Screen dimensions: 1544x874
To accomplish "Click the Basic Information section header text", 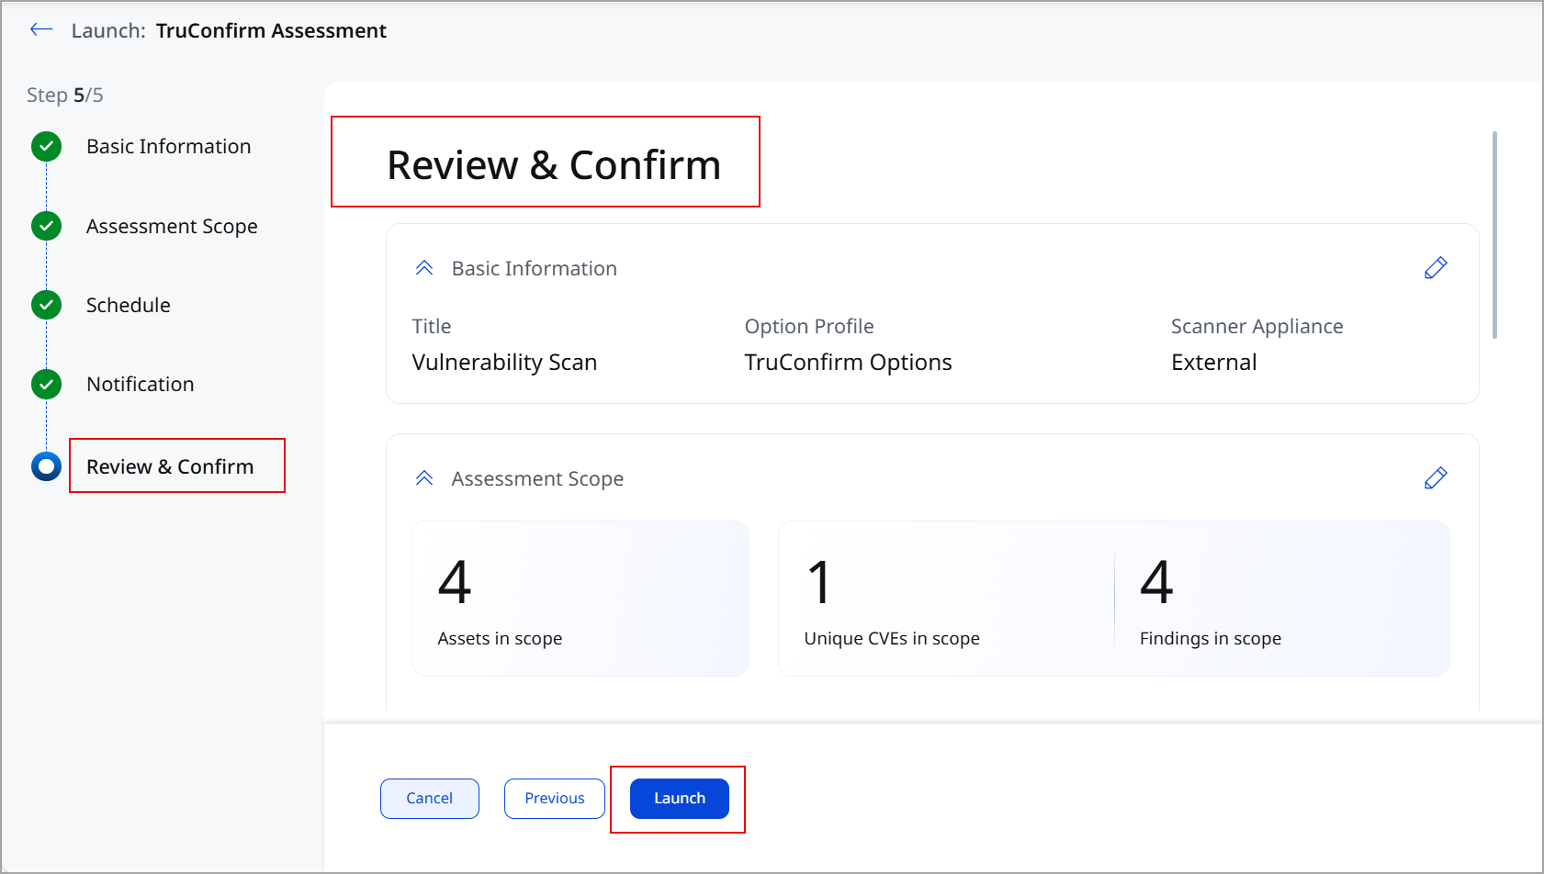I will click(x=535, y=269).
